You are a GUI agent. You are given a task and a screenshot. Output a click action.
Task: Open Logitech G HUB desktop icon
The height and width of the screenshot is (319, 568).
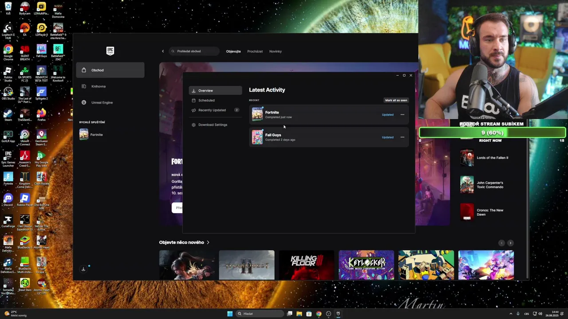click(8, 31)
